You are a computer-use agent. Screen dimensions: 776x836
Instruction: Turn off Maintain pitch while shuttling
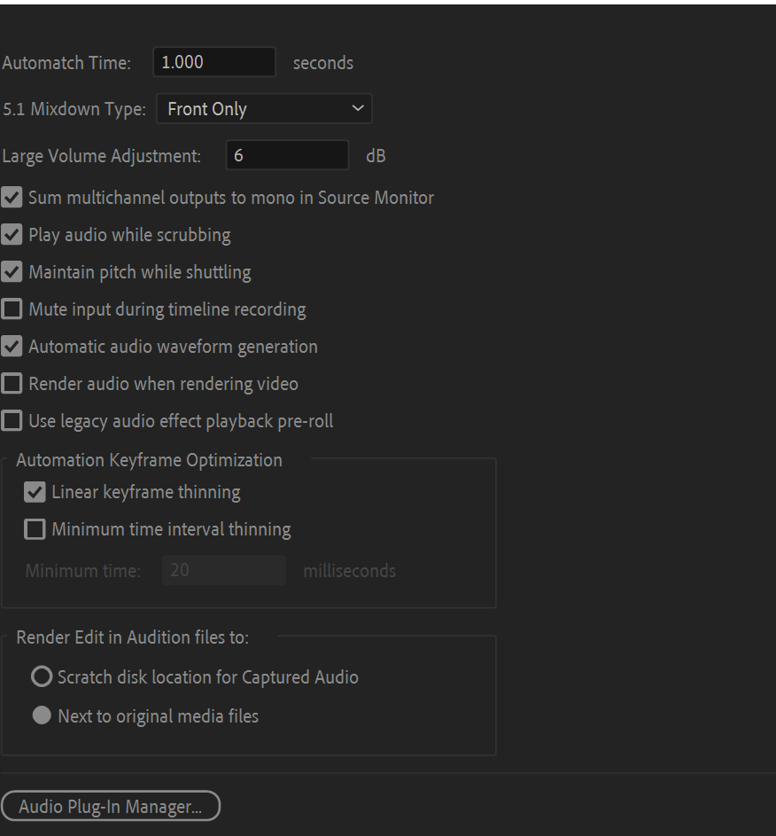(12, 271)
